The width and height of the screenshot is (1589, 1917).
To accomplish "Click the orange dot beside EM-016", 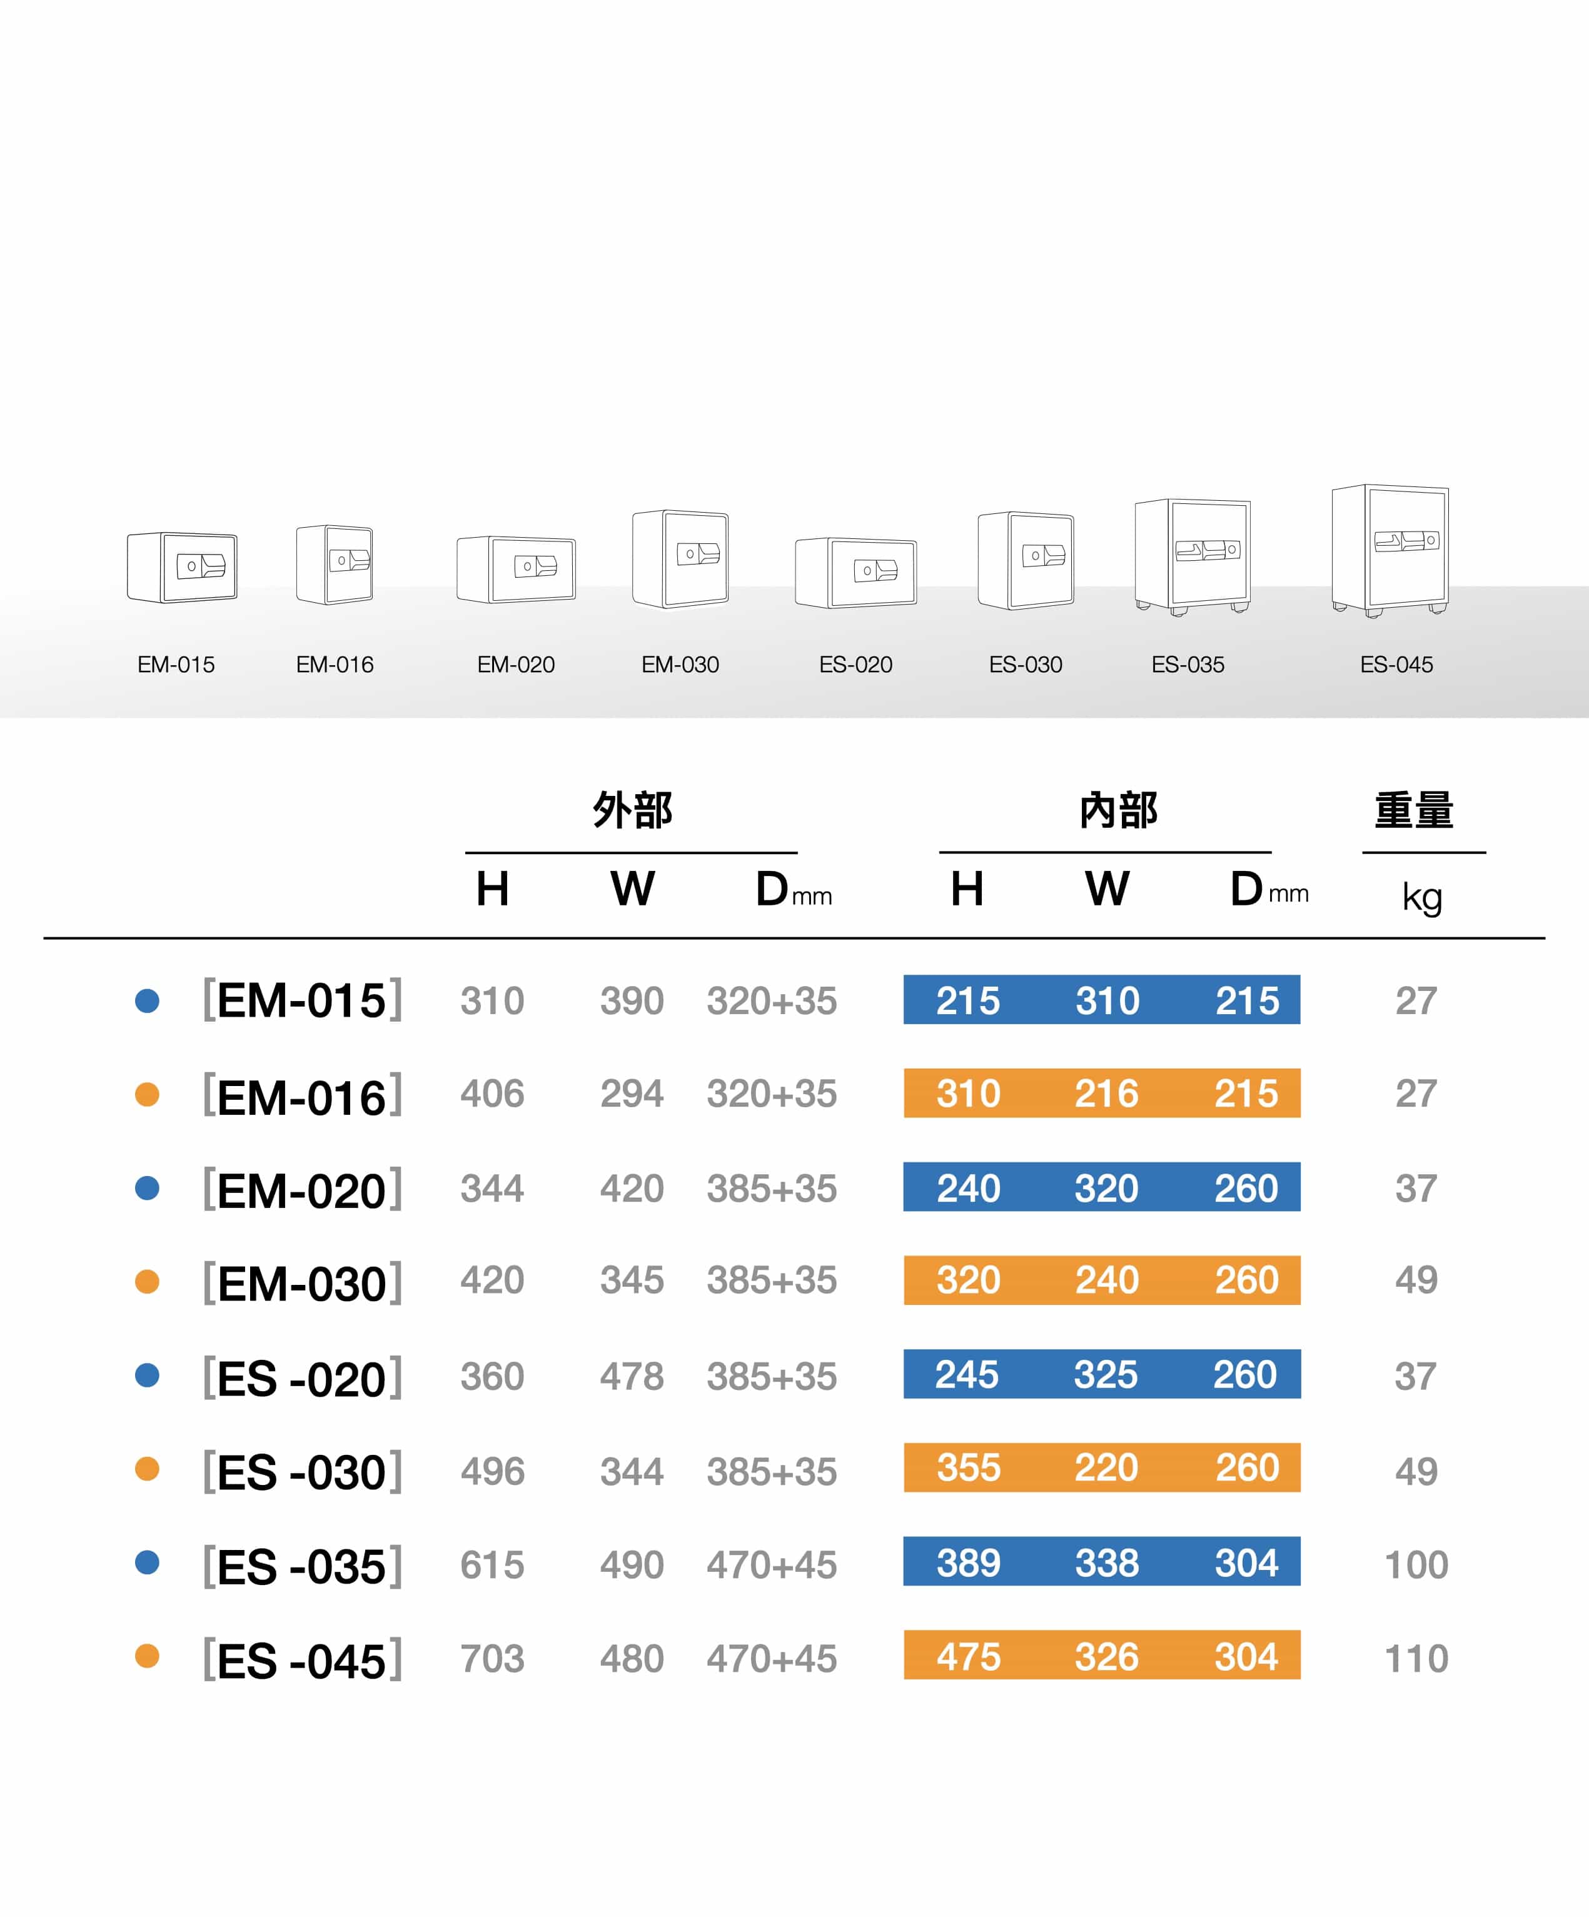I will pyautogui.click(x=147, y=1094).
